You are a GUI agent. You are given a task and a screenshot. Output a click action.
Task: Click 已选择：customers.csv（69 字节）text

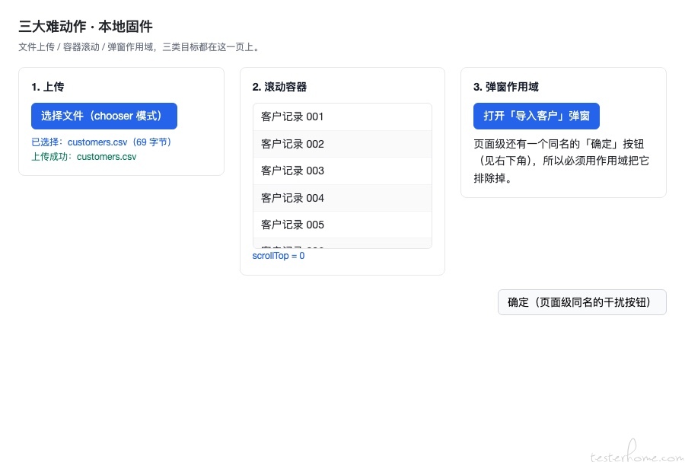point(101,142)
